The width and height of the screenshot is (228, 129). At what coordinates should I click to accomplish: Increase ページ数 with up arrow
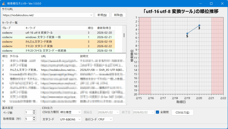tap(34, 111)
